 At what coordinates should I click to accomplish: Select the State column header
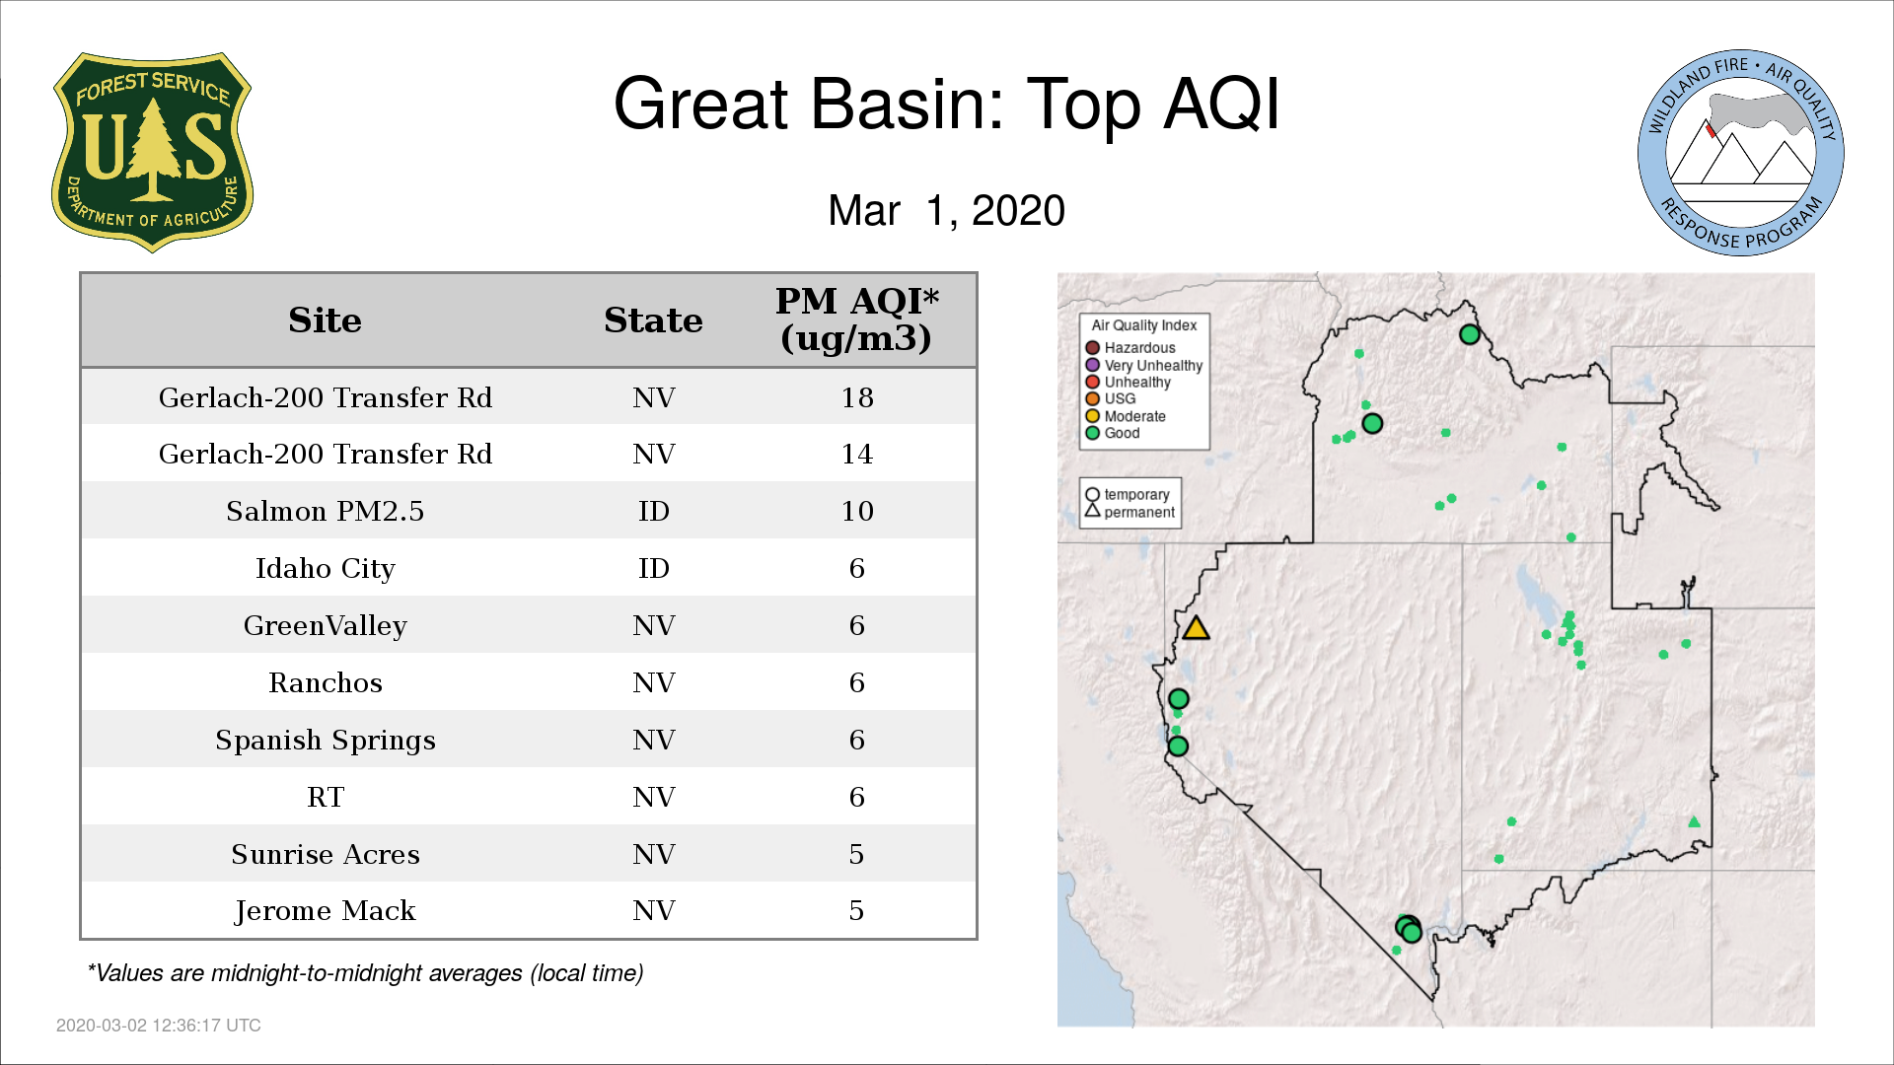pyautogui.click(x=653, y=320)
